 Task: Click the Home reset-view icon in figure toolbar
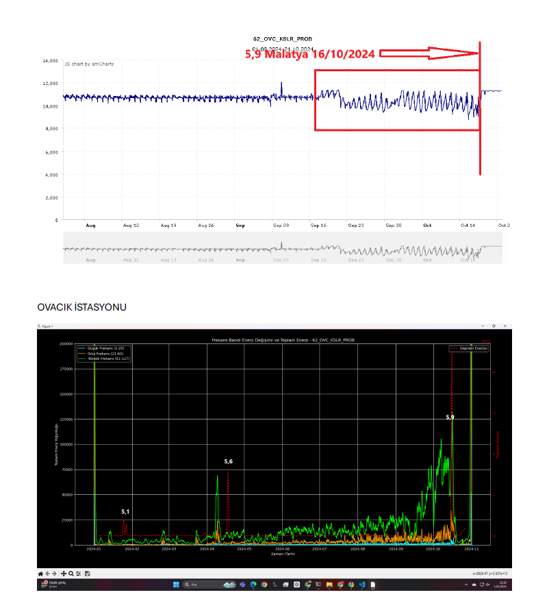click(40, 574)
